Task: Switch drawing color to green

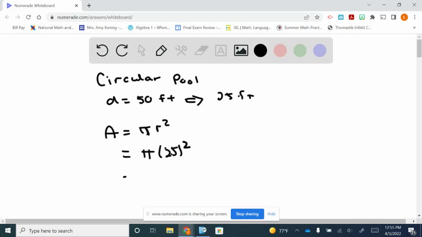Action: tap(300, 50)
